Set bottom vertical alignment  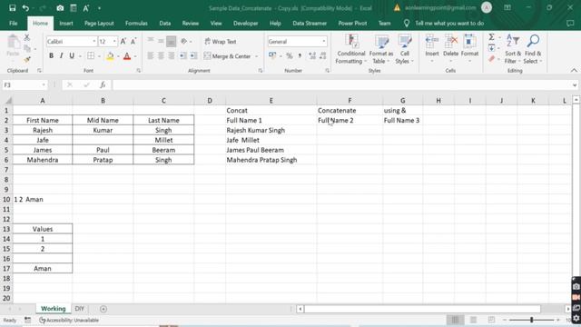point(172,41)
